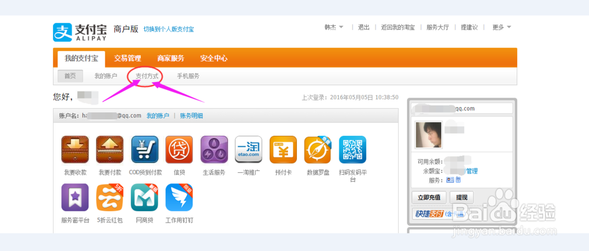Click the 切换到个人版支付宝 link
This screenshot has width=589, height=251.
point(168,29)
